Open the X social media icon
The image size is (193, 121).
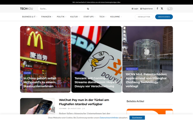pos(162,8)
